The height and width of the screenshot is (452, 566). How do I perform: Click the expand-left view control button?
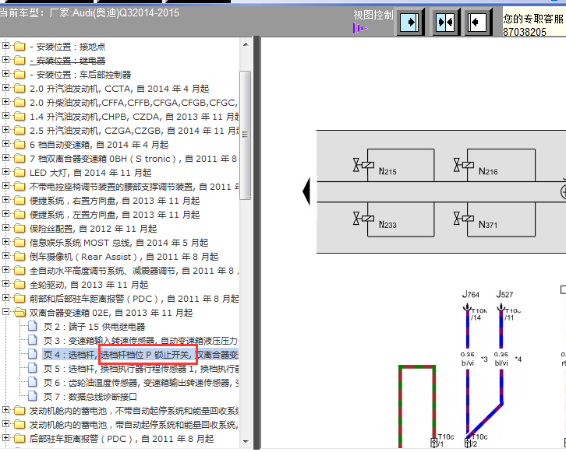[x=478, y=21]
